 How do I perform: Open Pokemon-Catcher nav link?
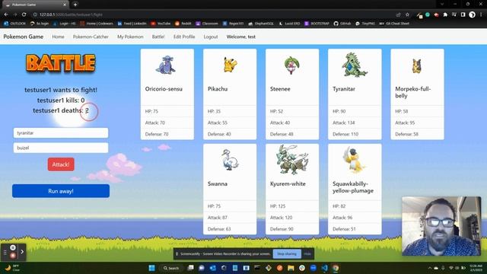point(91,37)
